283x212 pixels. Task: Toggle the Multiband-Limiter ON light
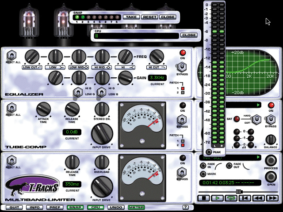[x=183, y=158]
